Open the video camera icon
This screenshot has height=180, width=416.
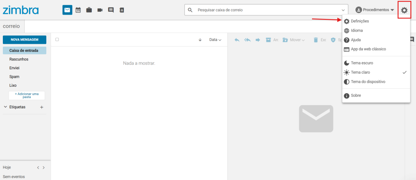(100, 10)
